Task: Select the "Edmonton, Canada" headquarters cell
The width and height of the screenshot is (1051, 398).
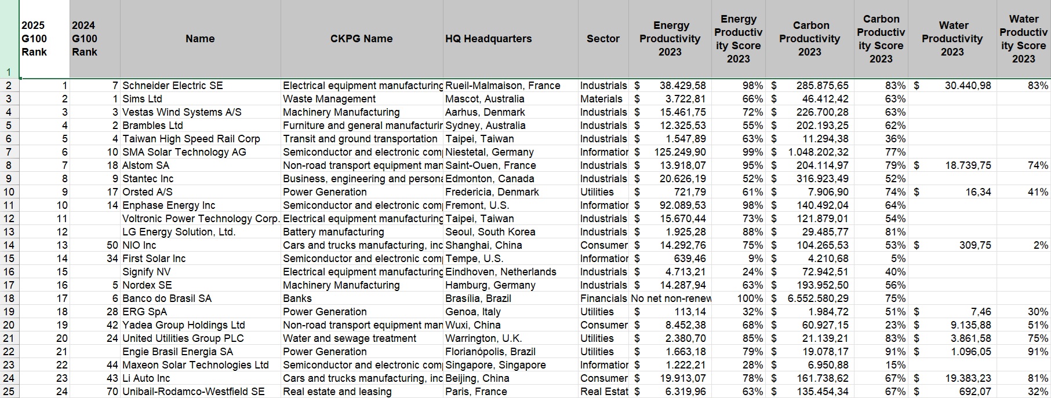Action: click(x=511, y=179)
